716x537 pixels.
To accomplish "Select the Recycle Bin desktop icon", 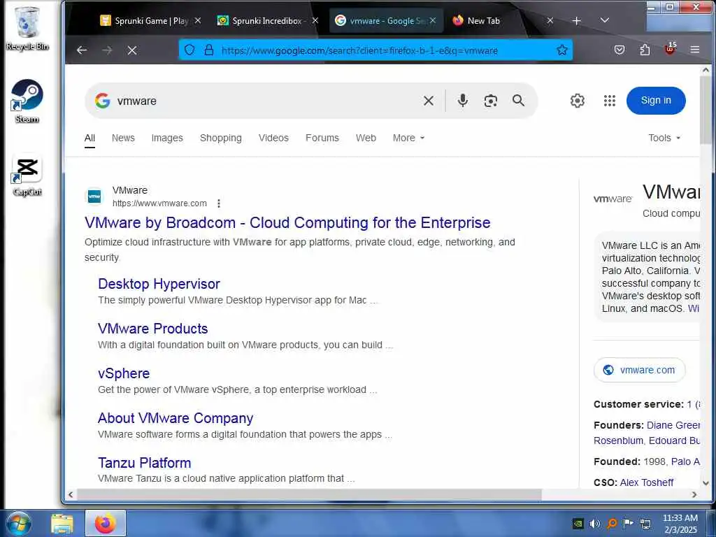I will pos(27,28).
